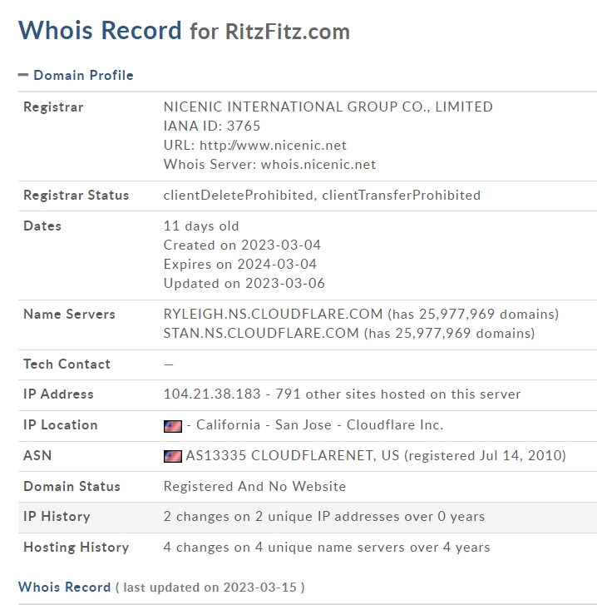Click the IP address 104.21.38.183 line

342,394
